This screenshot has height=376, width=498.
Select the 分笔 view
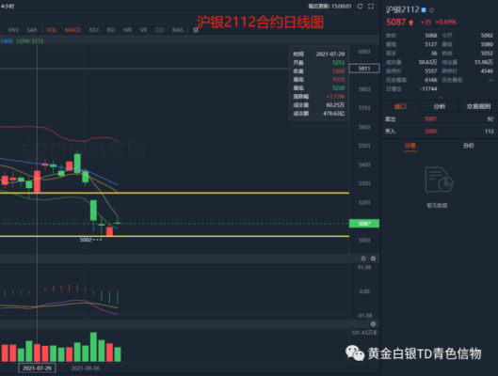coord(410,146)
